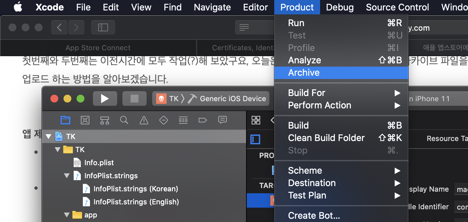Open the Edit menu
468x222 pixels.
coord(111,7)
